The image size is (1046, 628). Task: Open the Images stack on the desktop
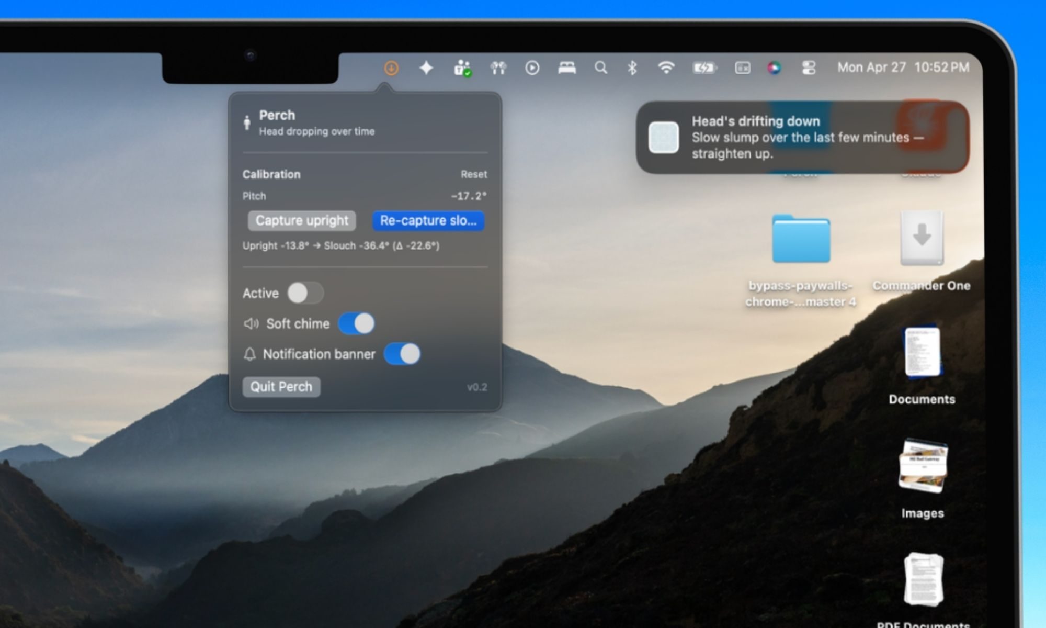tap(923, 466)
